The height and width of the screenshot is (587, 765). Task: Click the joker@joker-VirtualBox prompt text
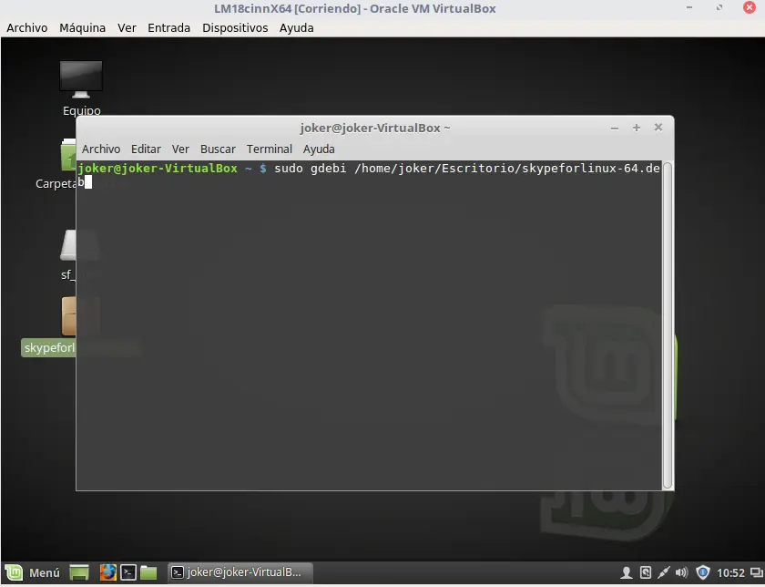(158, 169)
